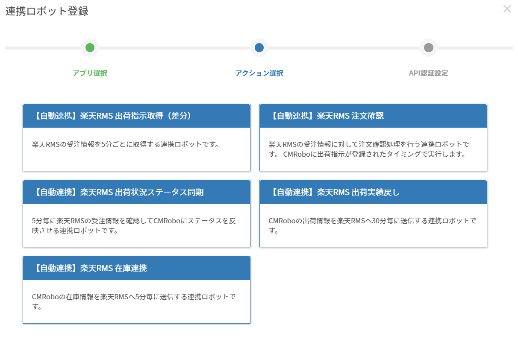The image size is (518, 339).
Task: Click description 楽天RMSの受注情報を5分ごとに取得する
Action: 126,144
